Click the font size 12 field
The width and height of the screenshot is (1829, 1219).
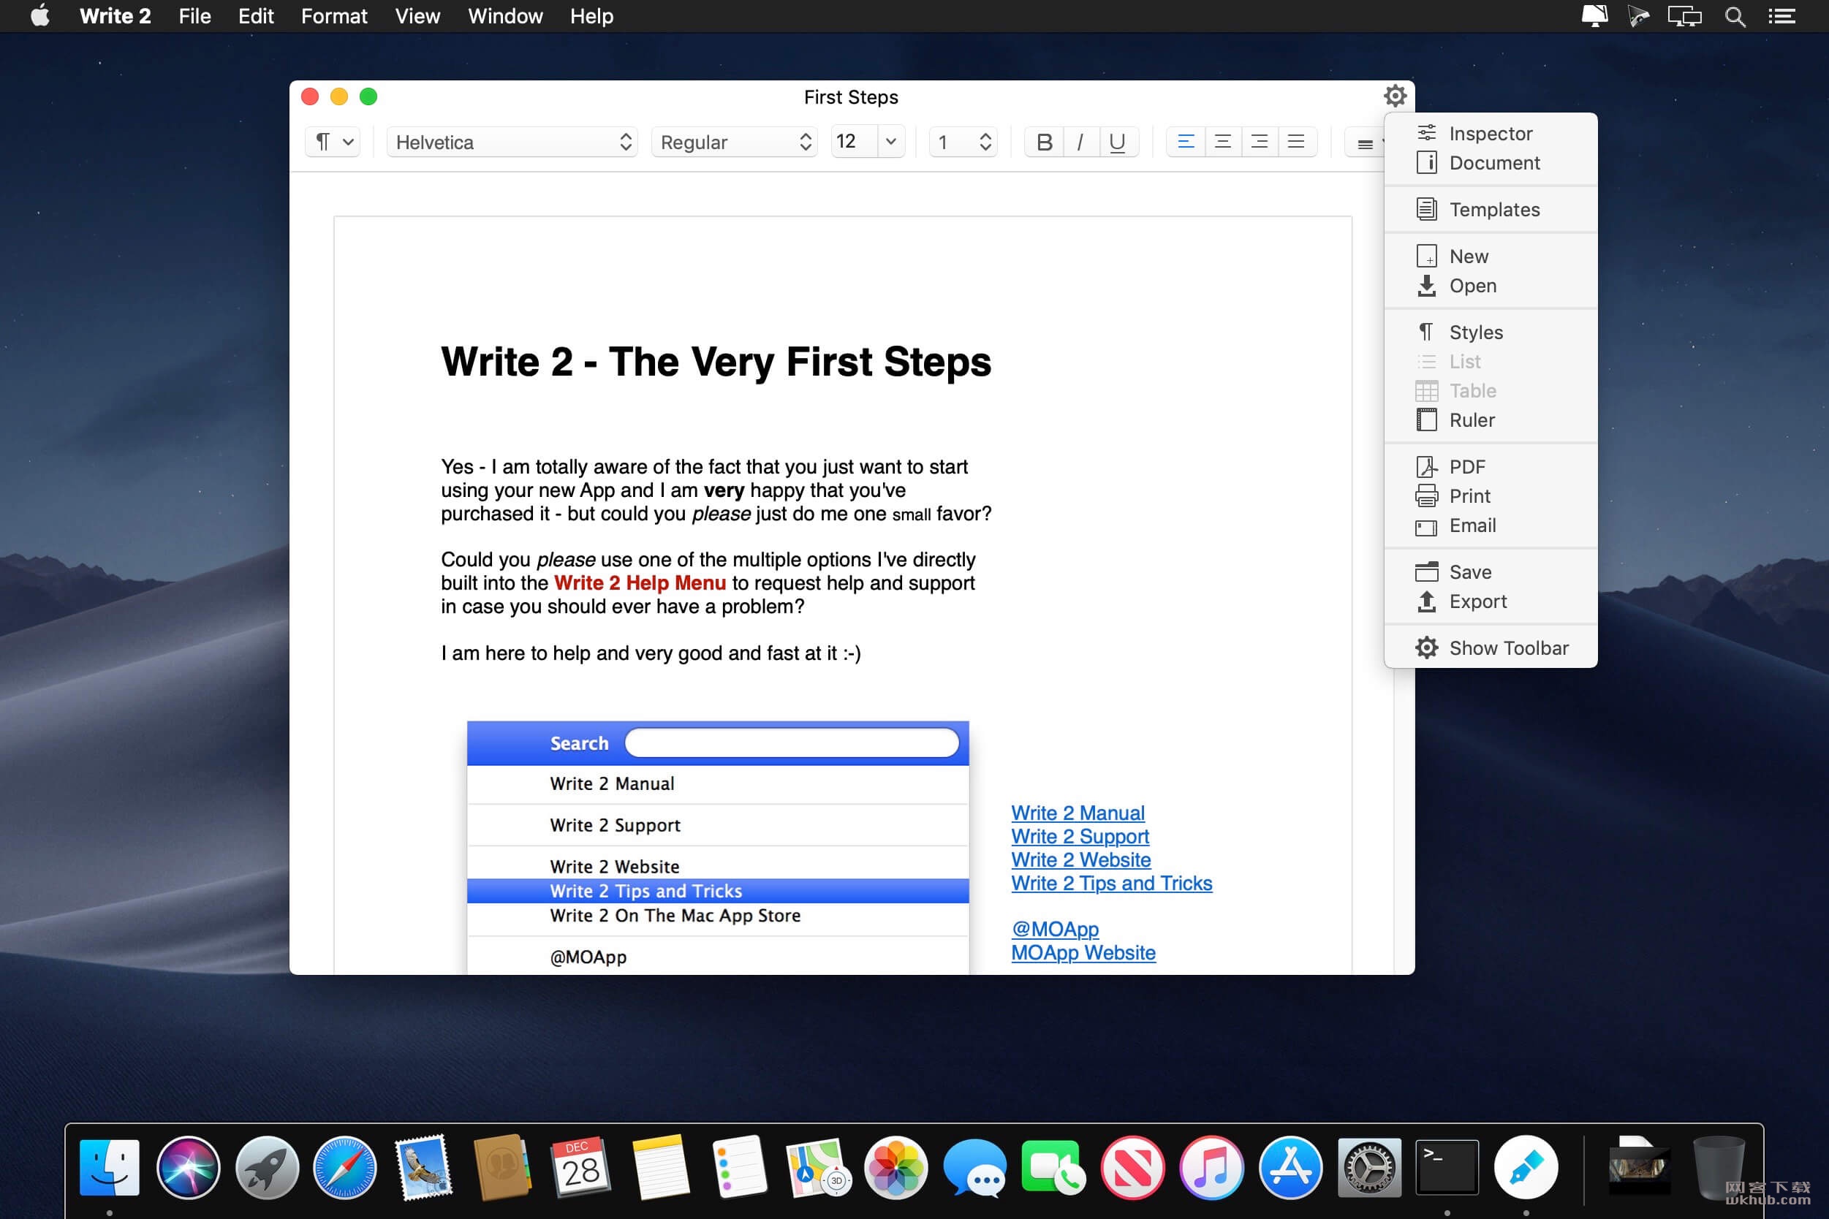click(x=854, y=142)
